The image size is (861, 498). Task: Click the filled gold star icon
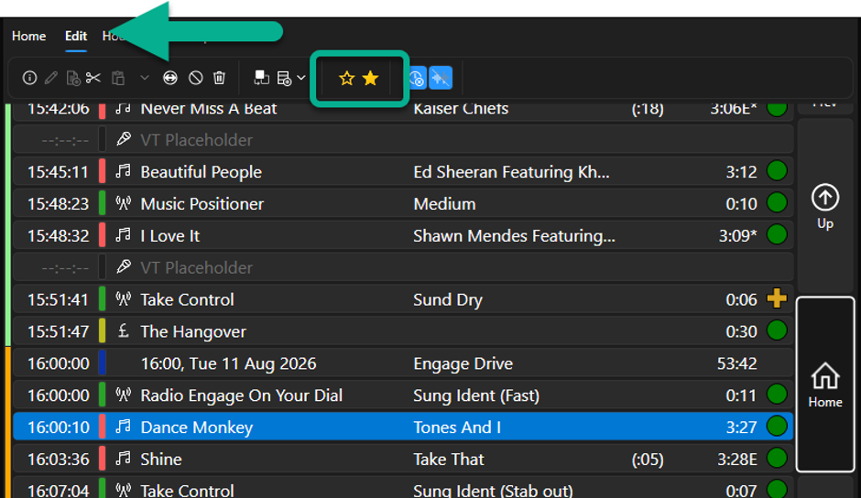coord(371,78)
